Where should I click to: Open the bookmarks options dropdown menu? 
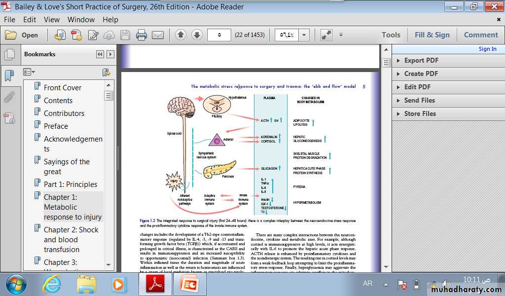29,73
